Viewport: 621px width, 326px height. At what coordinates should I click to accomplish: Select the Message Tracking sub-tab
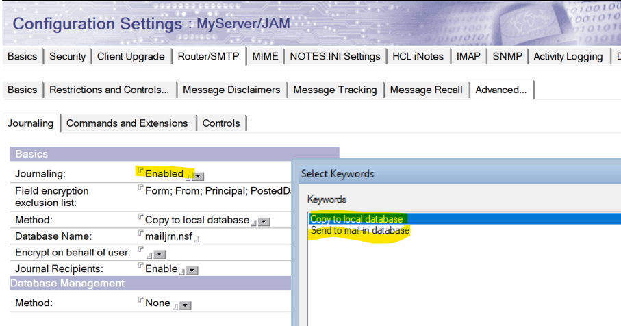click(x=335, y=90)
